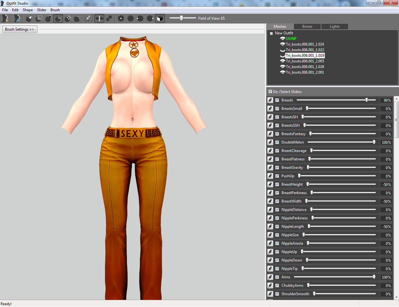This screenshot has width=399, height=307.
Task: Show the Tri_boots.006.001_1.022 mesh
Action: 282,50
